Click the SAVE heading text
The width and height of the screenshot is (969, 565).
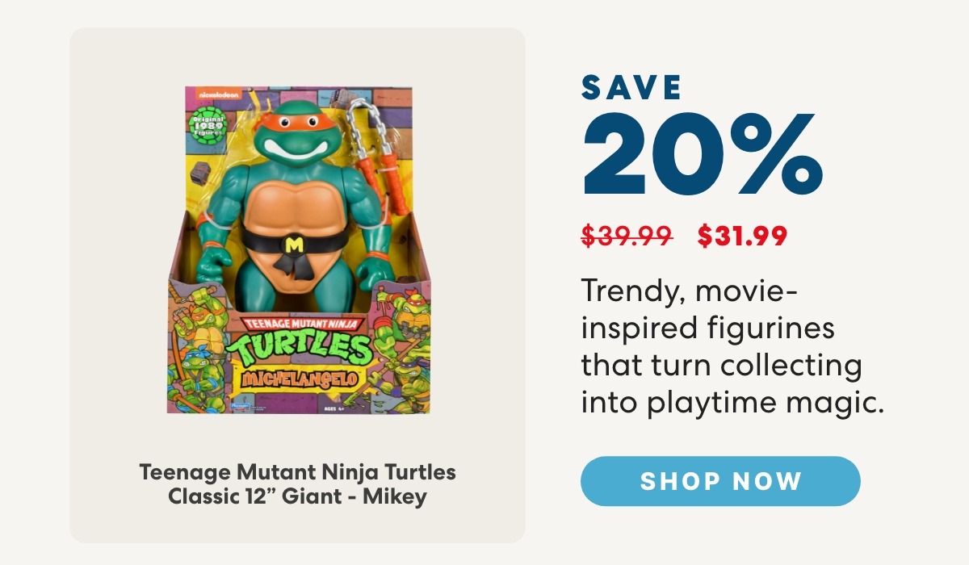click(631, 87)
